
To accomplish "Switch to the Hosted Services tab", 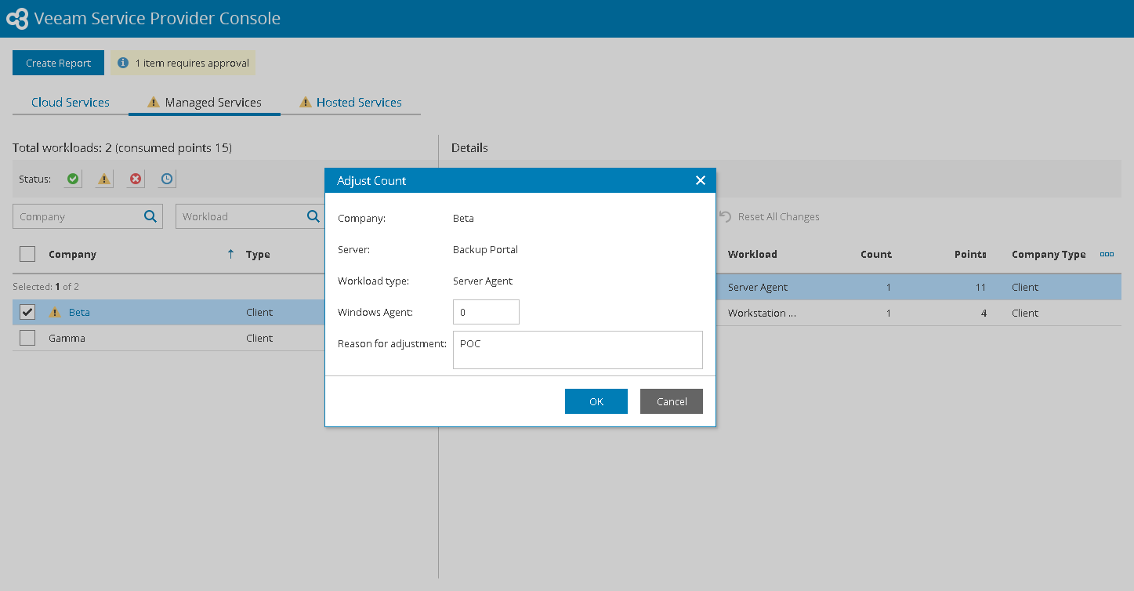I will click(350, 103).
